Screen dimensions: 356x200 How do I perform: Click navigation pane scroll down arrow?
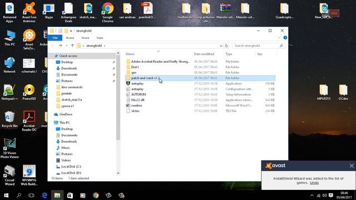(118, 173)
